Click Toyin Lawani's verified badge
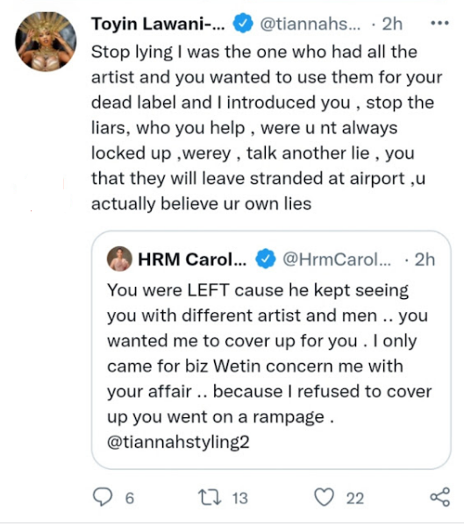Viewport: 464px width, 526px height. click(243, 23)
